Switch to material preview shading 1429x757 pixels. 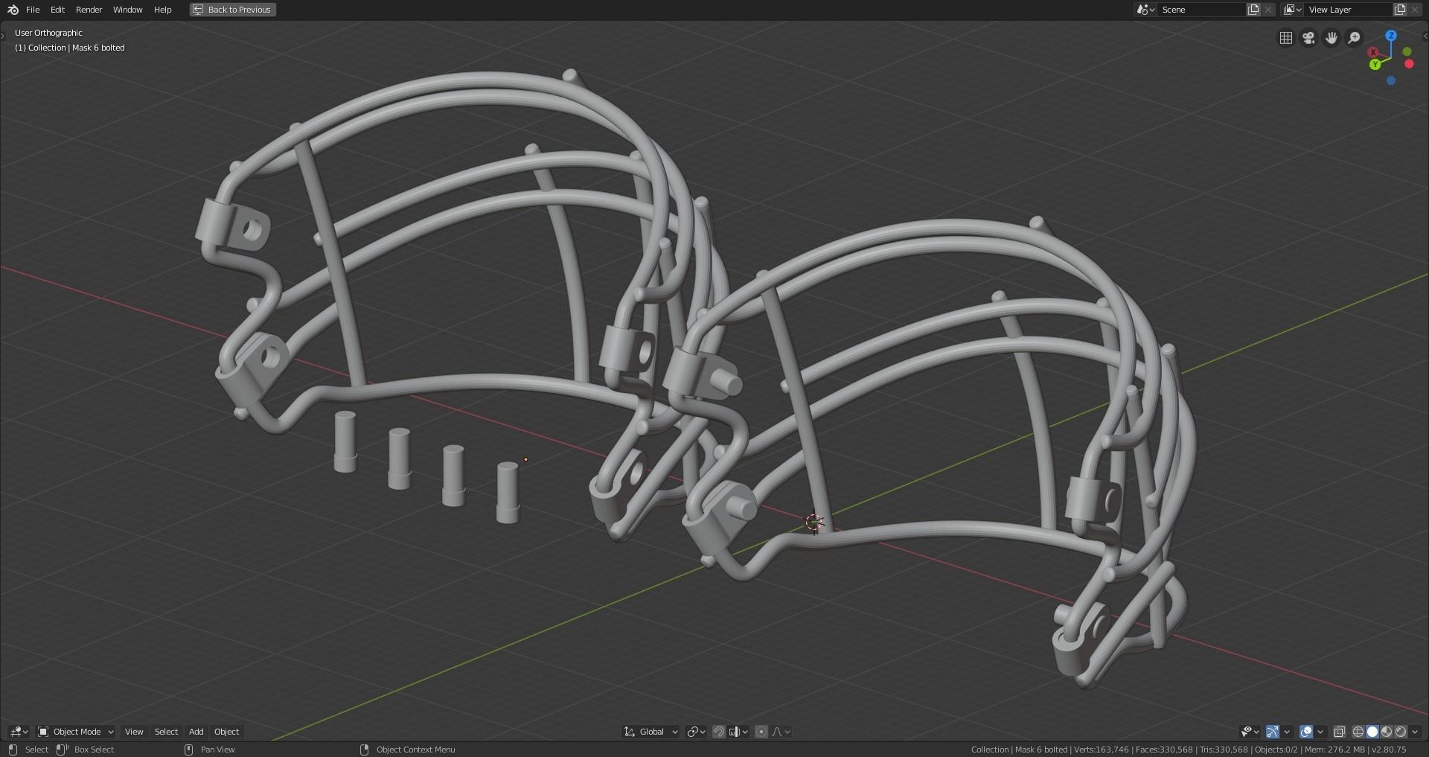click(x=1387, y=732)
